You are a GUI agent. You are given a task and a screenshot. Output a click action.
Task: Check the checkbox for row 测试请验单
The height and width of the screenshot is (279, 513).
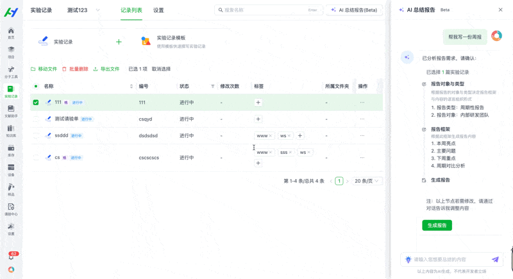pyautogui.click(x=36, y=119)
